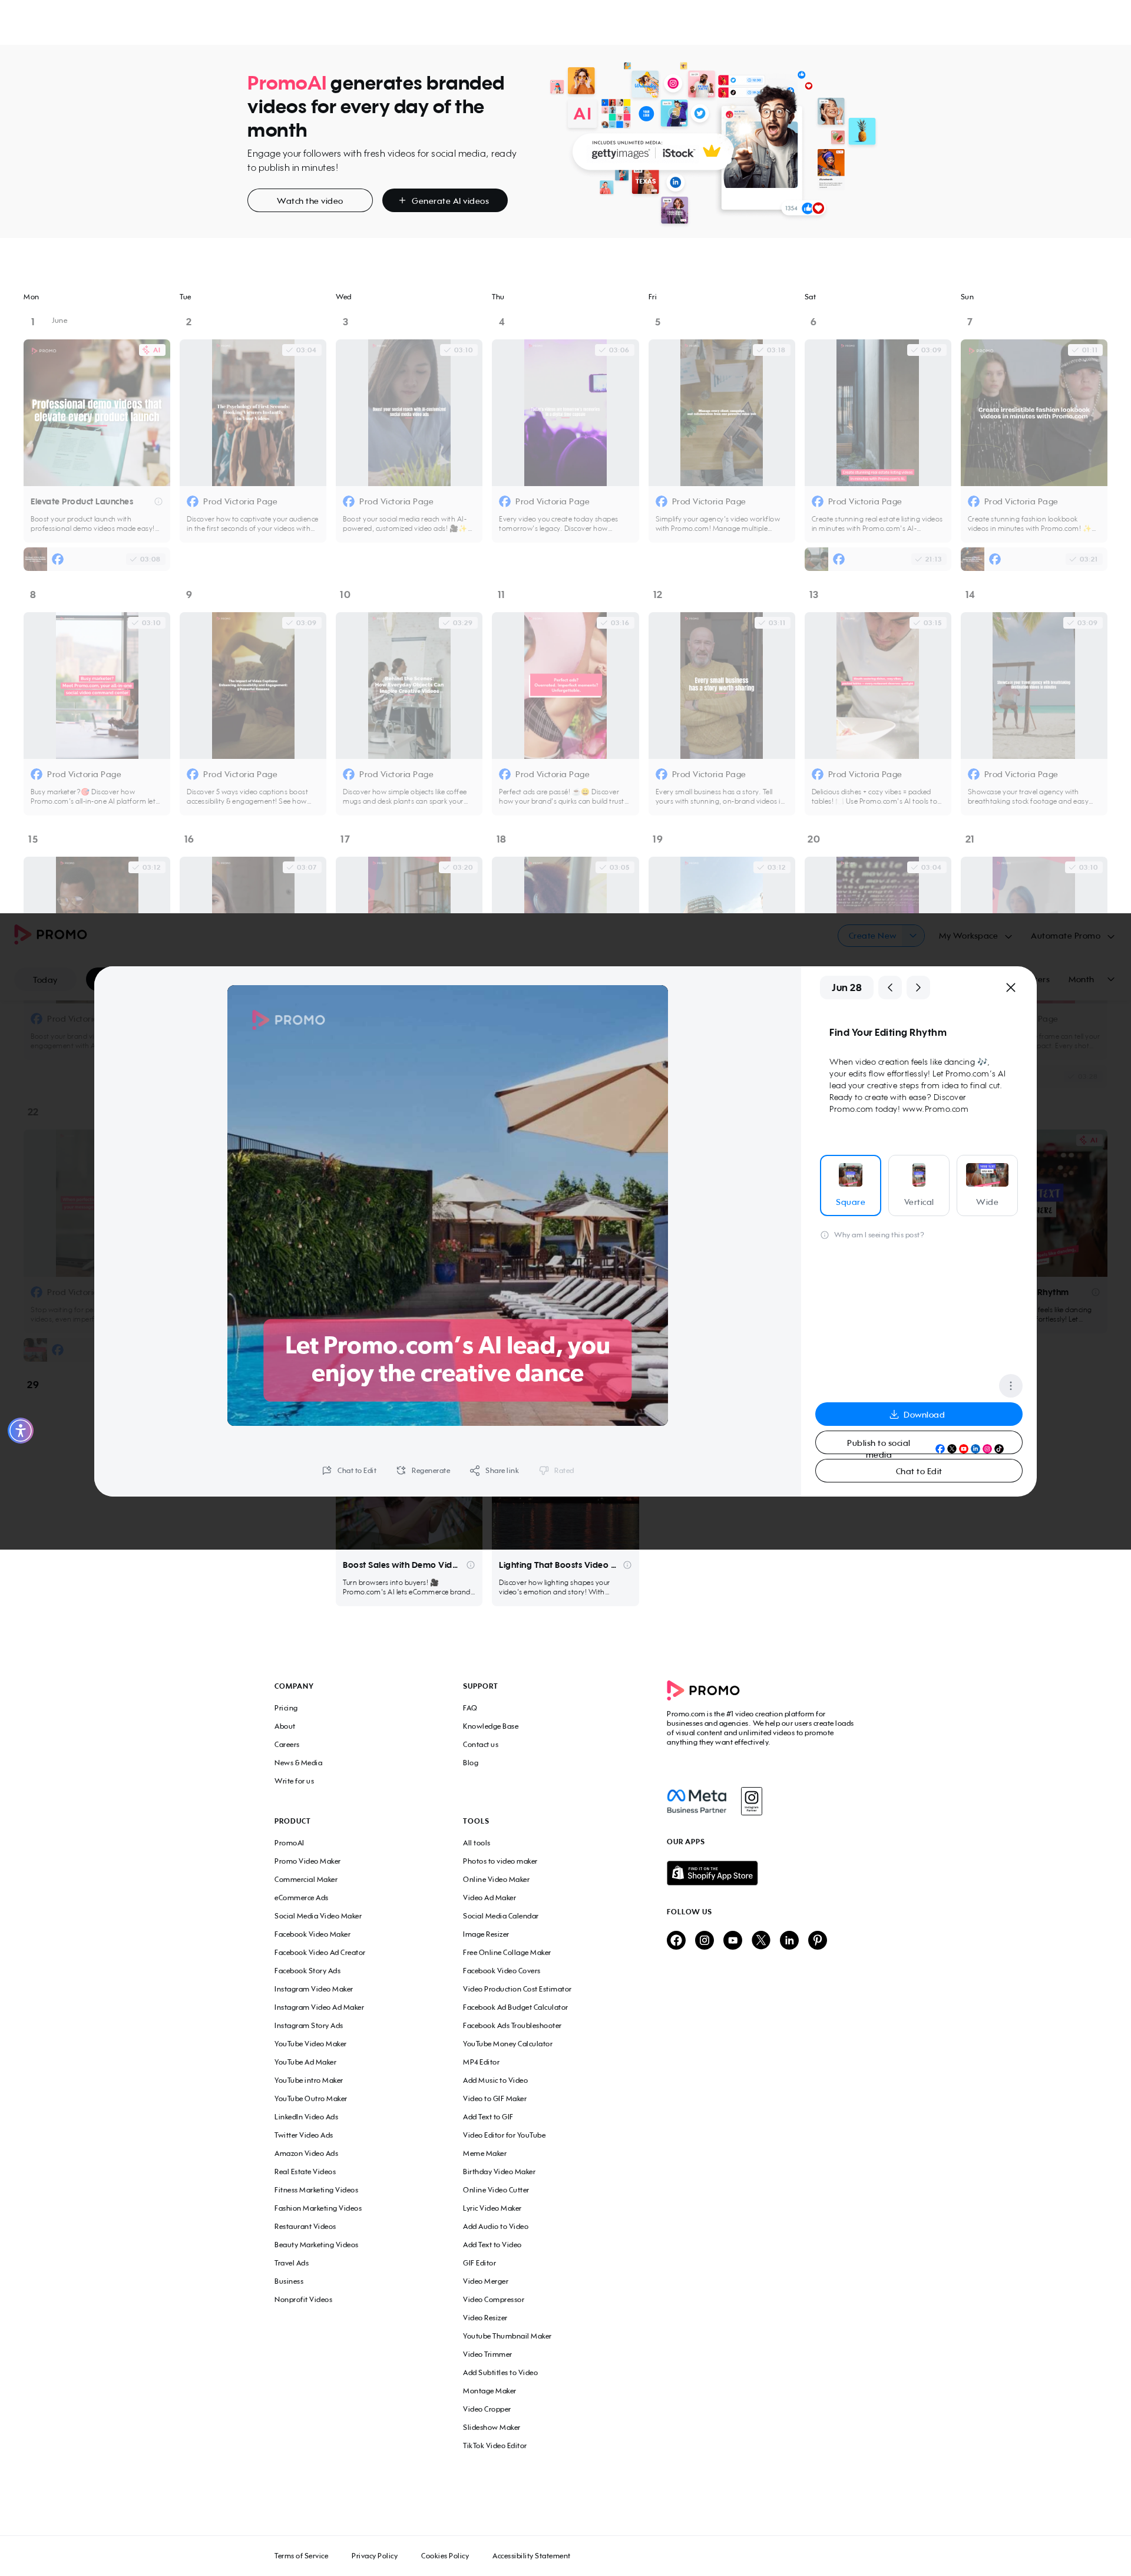Open Real Estate Videos footer link
The image size is (1131, 2576).
tap(305, 2172)
